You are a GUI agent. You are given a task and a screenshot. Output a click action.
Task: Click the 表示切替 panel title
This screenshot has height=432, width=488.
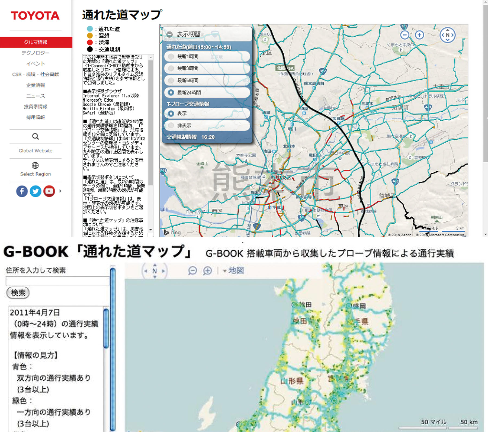[188, 34]
